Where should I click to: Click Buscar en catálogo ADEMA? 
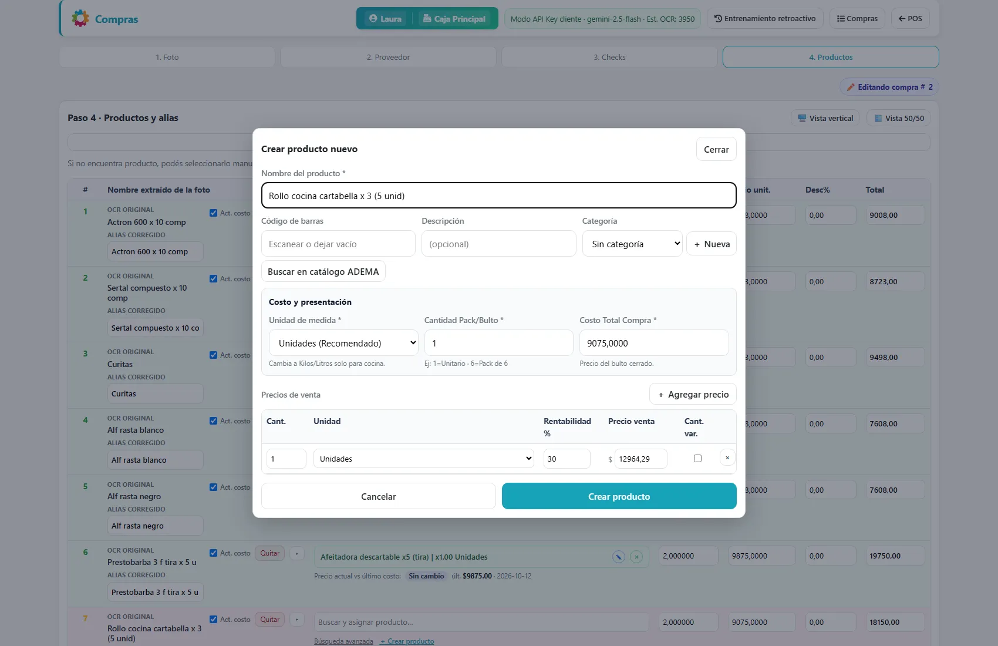tap(323, 271)
